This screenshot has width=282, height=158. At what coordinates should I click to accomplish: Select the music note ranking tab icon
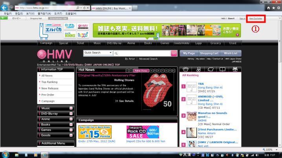199,69
